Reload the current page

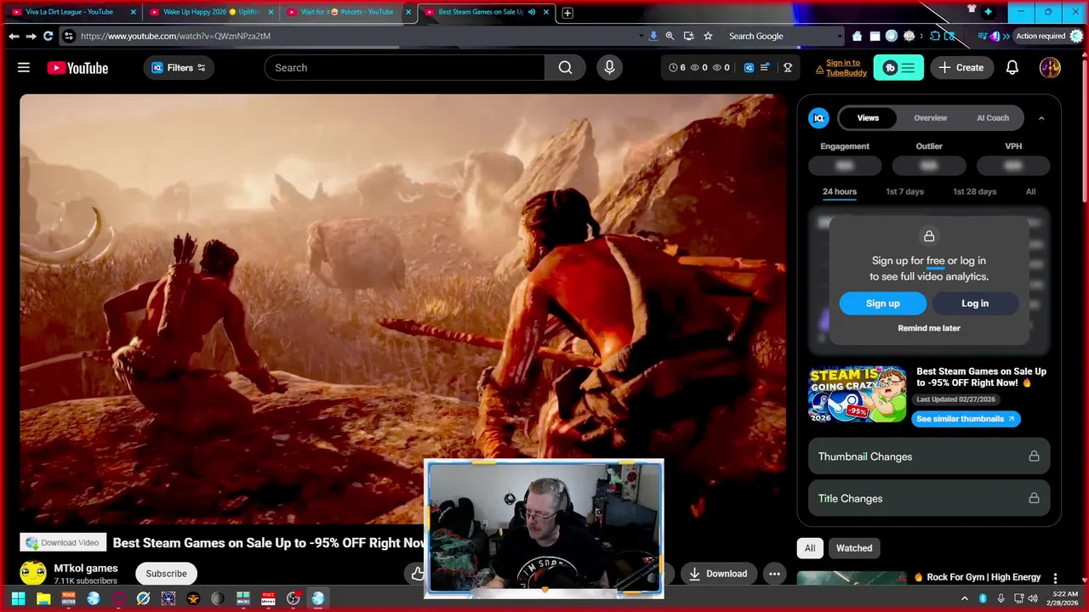point(48,36)
